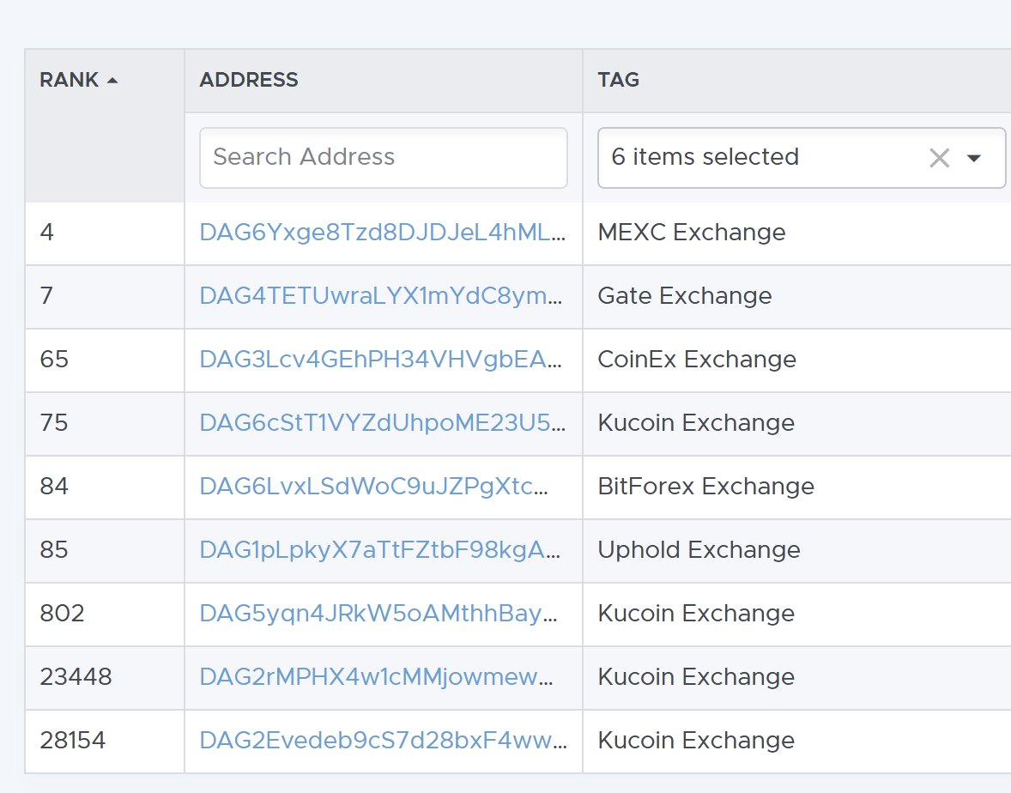Open the '6 items selected' combo box
The height and width of the screenshot is (793, 1011).
pos(802,157)
